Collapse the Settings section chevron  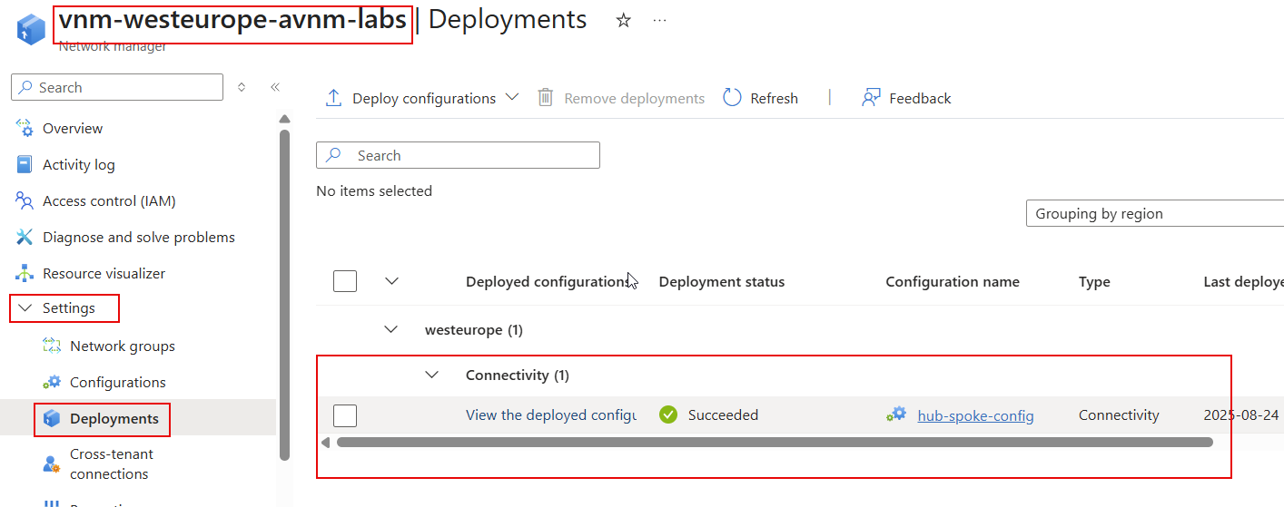coord(25,308)
